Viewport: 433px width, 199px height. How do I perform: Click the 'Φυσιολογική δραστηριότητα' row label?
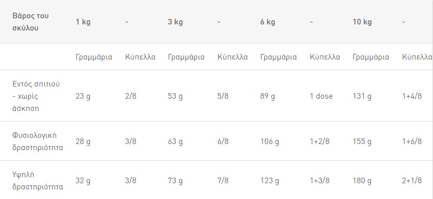coord(38,141)
